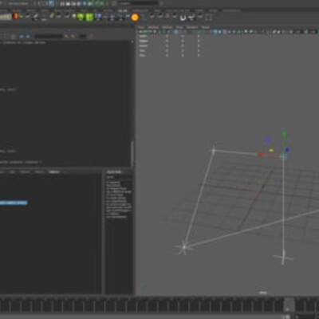Open the viewport panel Show menu
Image resolution: width=319 pixels, height=319 pixels.
(x=179, y=27)
